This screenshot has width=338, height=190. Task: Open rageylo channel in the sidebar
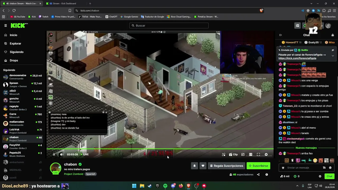point(23,108)
